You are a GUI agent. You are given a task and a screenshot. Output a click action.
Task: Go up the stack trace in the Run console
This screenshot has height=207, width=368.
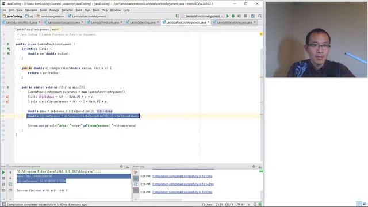[10, 172]
